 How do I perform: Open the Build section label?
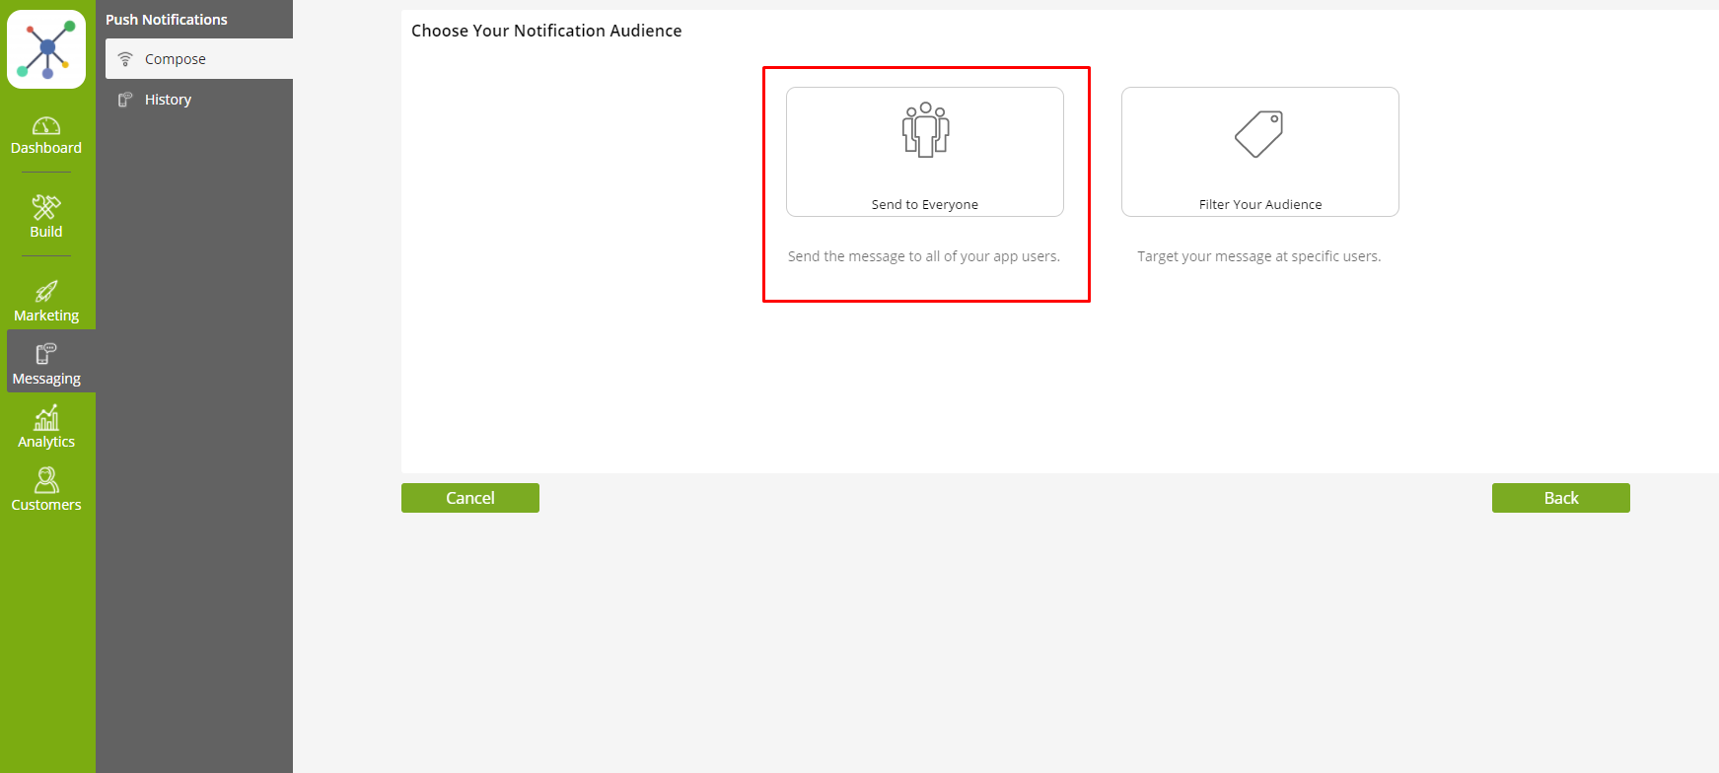tap(46, 232)
